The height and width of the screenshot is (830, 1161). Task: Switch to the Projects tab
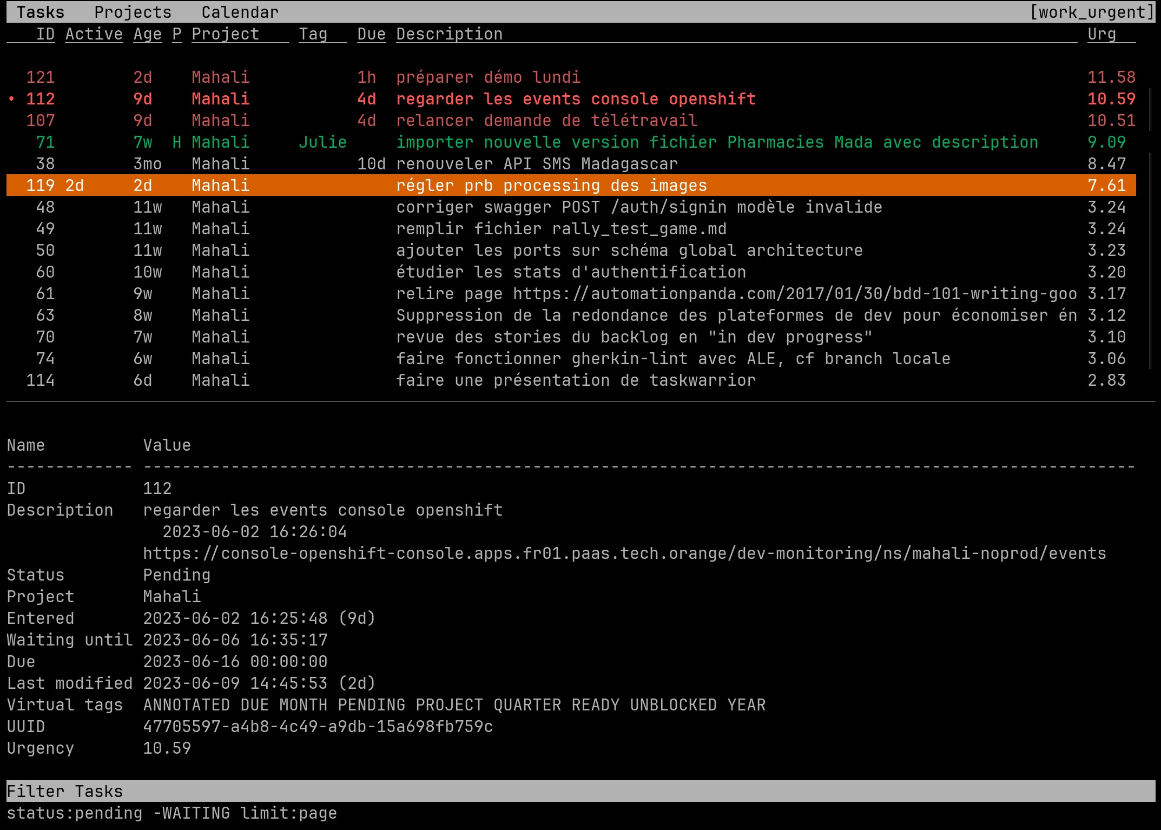[133, 12]
